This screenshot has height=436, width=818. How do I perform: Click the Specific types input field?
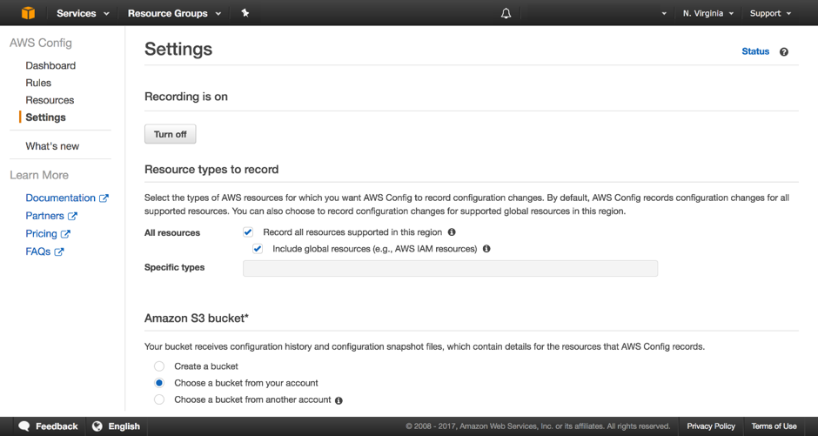(x=450, y=269)
